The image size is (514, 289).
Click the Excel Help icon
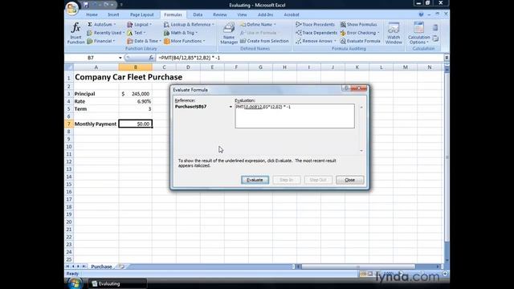coord(421,14)
